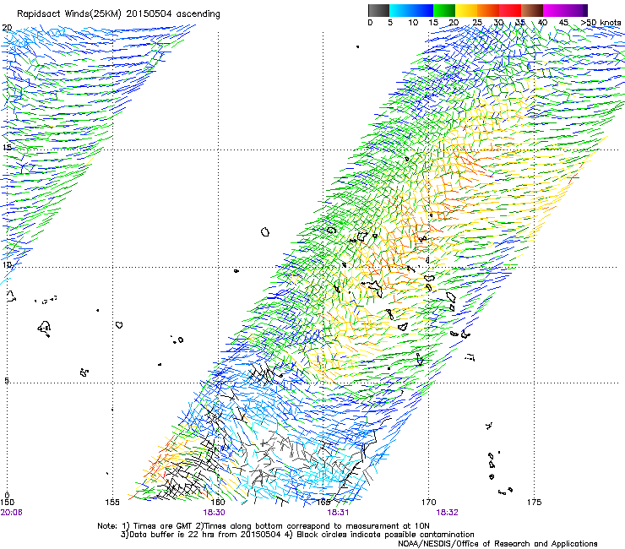Click the '25' legend label

coord(476,23)
